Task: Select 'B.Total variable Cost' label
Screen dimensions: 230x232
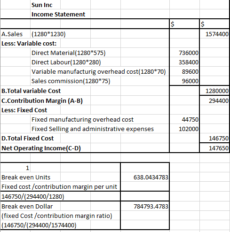Action: point(31,91)
